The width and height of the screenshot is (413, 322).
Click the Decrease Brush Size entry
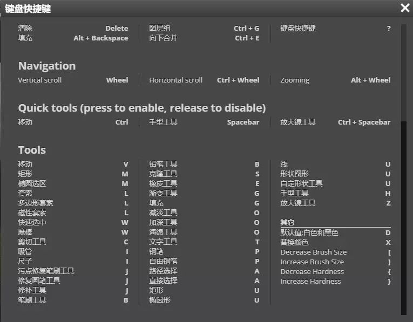[335, 252]
